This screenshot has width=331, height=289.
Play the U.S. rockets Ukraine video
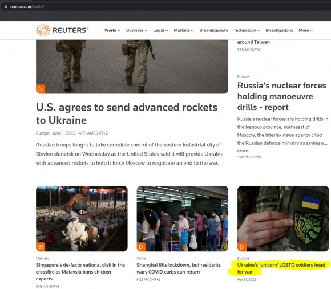tap(41, 89)
